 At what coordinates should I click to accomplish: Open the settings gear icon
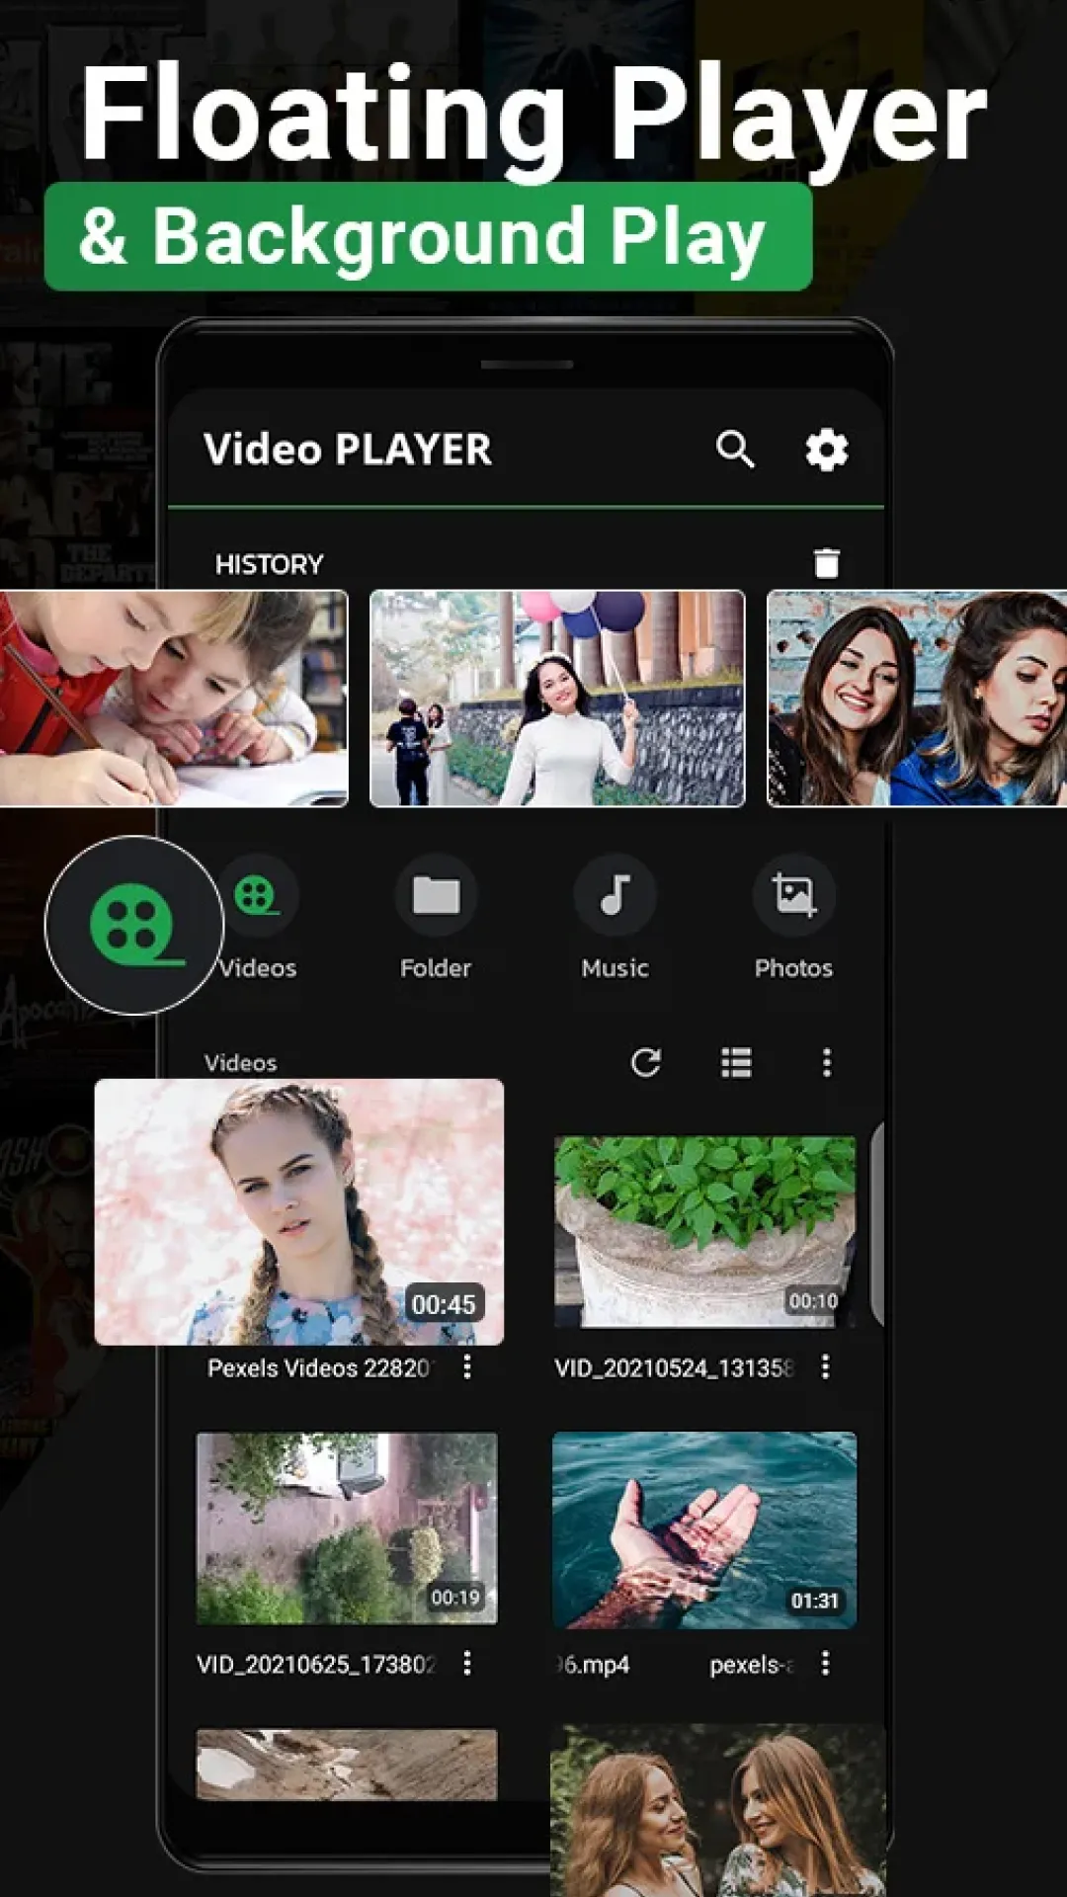pos(826,451)
